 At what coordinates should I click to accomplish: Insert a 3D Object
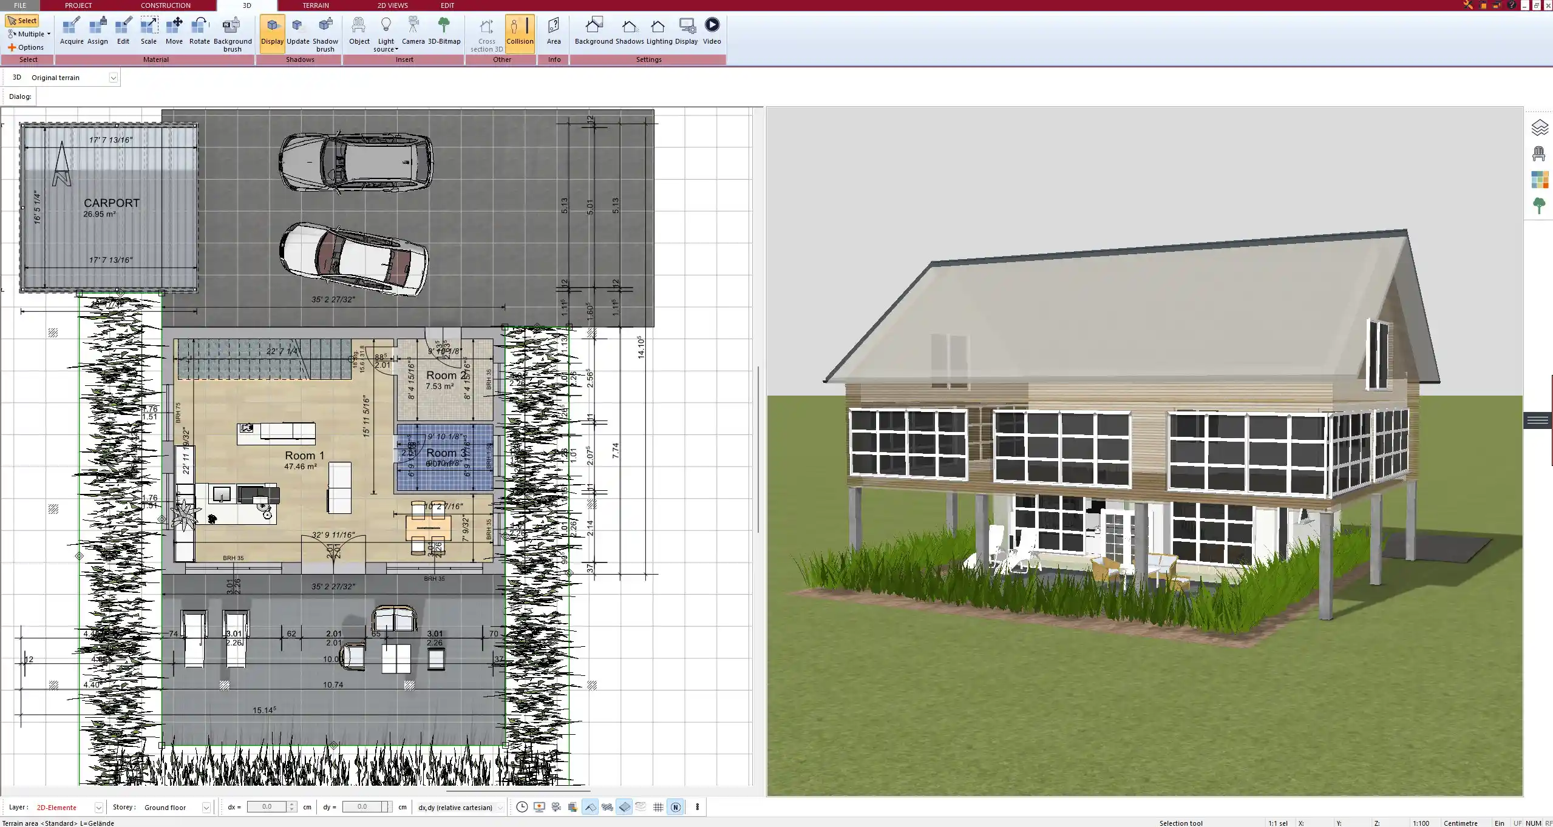[359, 31]
